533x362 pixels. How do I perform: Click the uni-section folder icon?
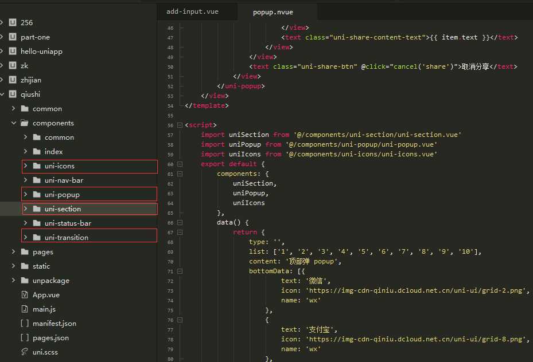[x=37, y=208]
